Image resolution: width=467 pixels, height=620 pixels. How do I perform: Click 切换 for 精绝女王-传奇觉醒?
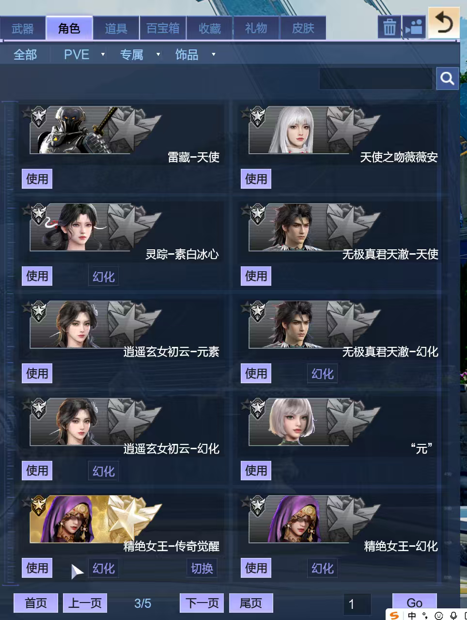(x=202, y=568)
